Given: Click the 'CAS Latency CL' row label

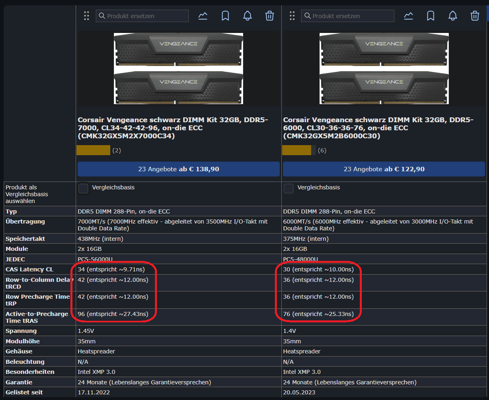Looking at the screenshot, I should (29, 269).
